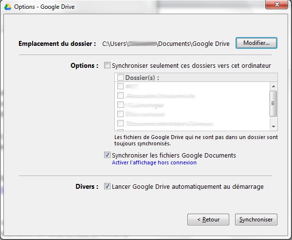Disable Lancer Google Drive automatiquement au démarrage
Image resolution: width=292 pixels, height=240 pixels.
click(107, 186)
